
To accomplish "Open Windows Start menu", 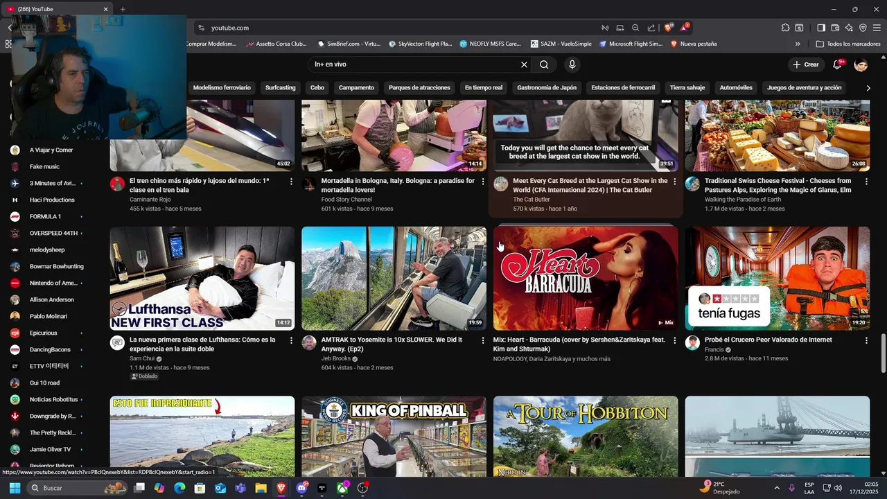I will point(15,488).
